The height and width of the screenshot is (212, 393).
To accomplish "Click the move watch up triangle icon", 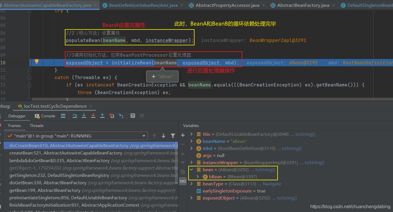I will click(x=183, y=154).
